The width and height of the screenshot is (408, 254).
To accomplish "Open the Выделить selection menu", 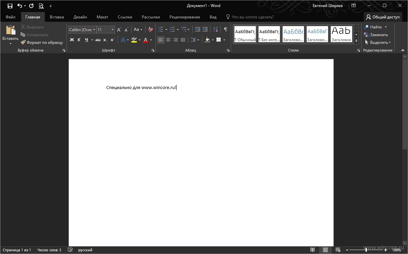I will [377, 43].
